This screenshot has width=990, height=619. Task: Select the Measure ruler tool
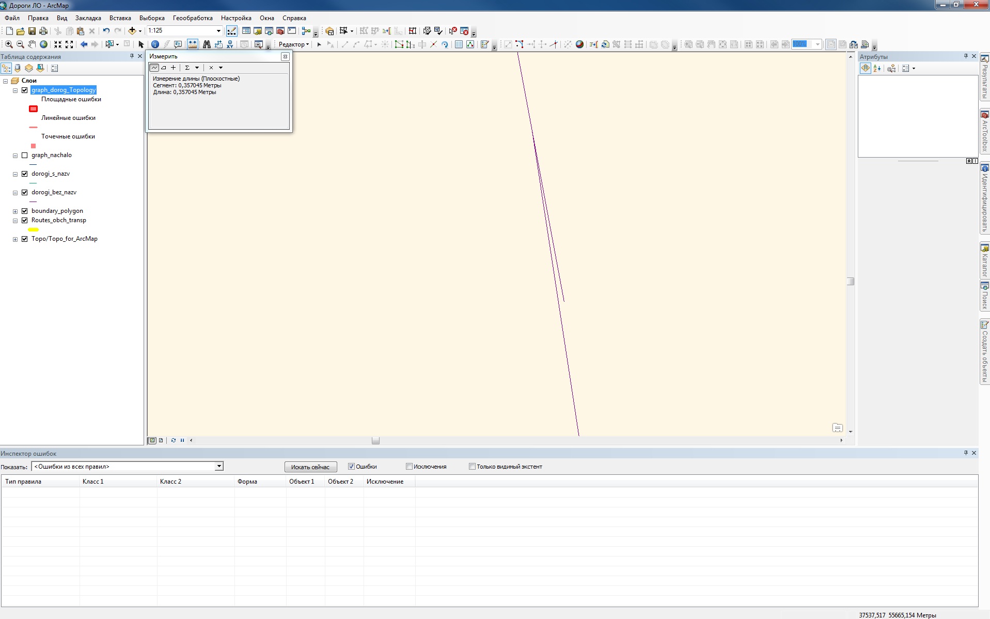(193, 44)
